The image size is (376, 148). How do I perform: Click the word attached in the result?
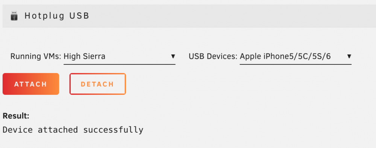[x=58, y=130]
